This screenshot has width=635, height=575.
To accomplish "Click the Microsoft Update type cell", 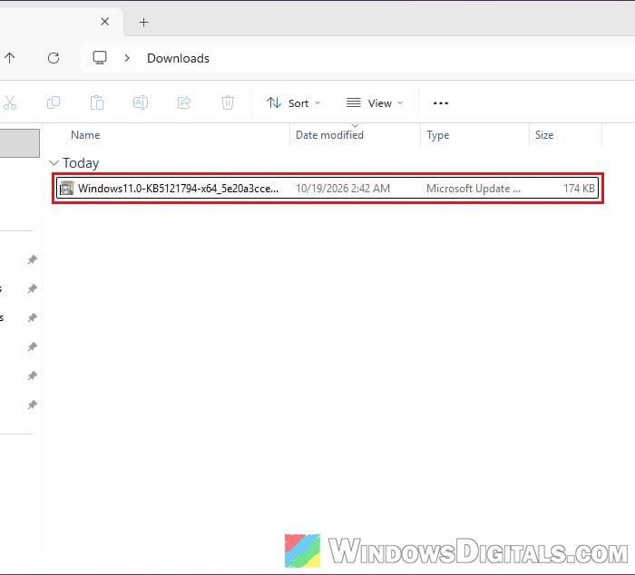I will (x=474, y=189).
